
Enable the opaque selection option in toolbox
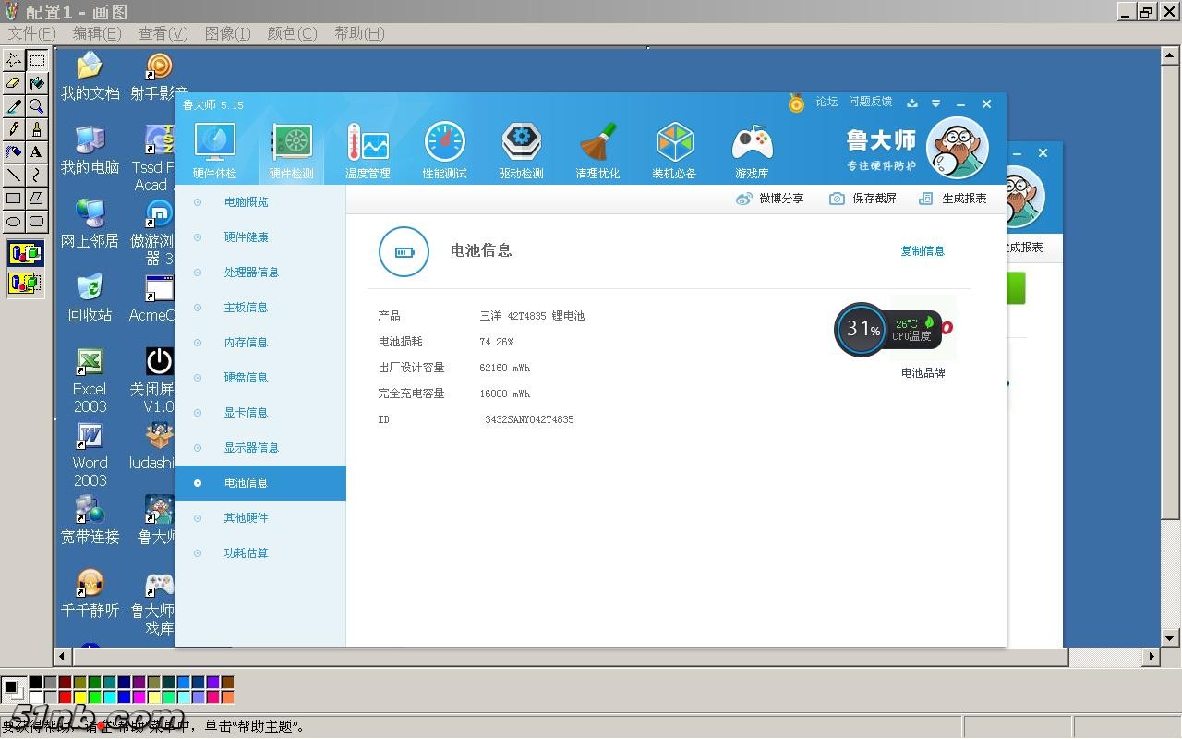[x=25, y=253]
